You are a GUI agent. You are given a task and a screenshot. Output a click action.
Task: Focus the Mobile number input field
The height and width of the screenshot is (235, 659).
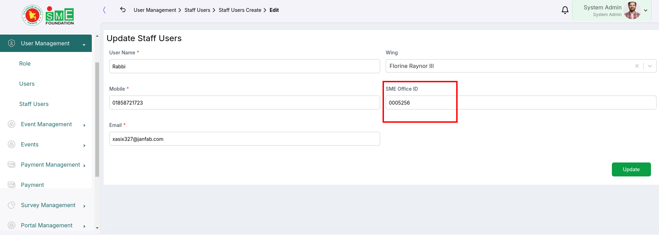pyautogui.click(x=244, y=103)
